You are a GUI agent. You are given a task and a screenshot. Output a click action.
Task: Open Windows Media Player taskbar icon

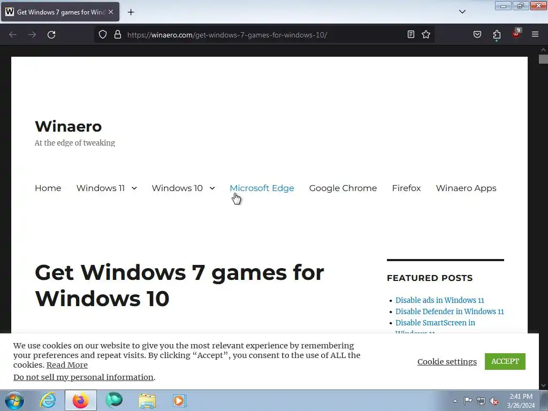180,400
